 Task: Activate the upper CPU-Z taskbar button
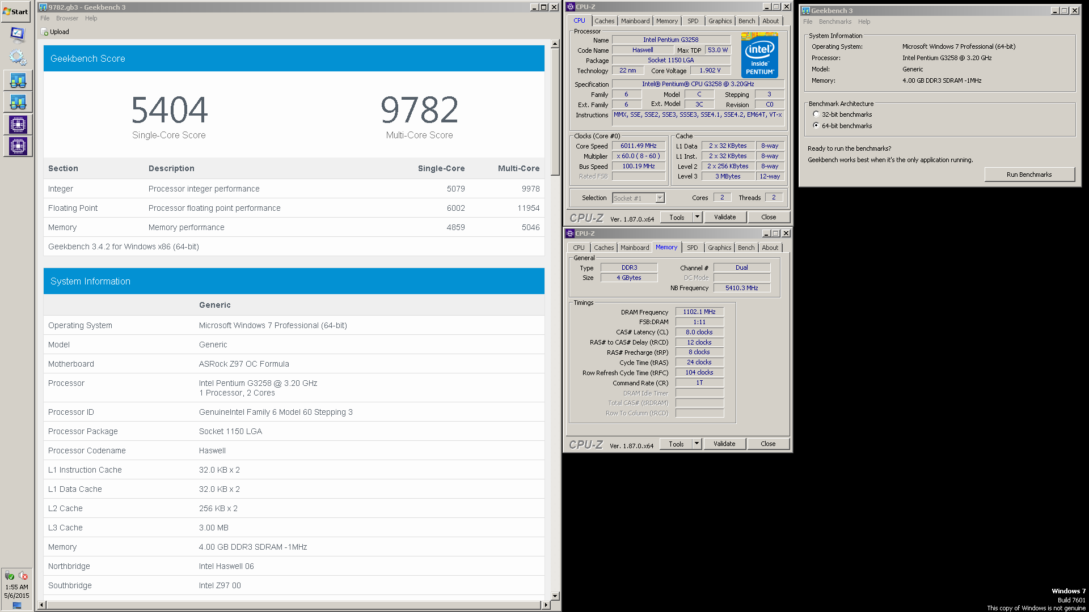click(x=18, y=124)
